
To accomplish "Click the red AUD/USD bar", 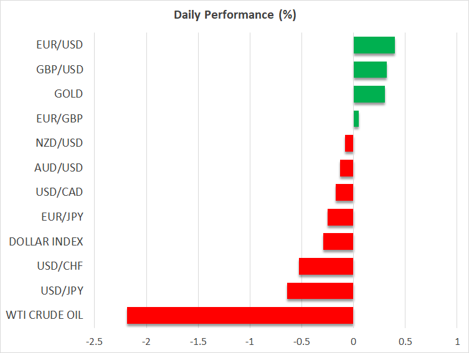I will click(x=347, y=168).
